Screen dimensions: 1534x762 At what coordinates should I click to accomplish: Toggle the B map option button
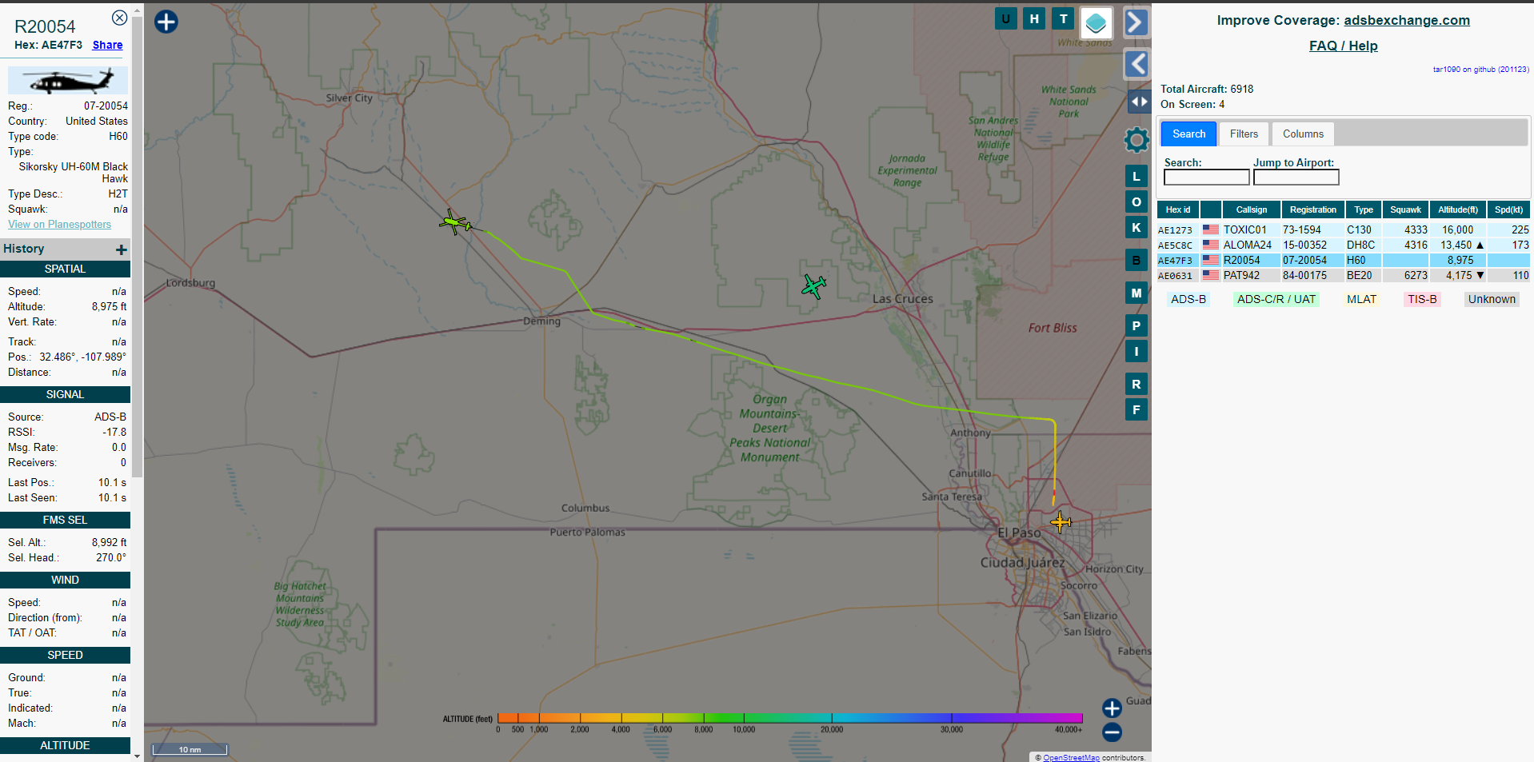coord(1137,261)
